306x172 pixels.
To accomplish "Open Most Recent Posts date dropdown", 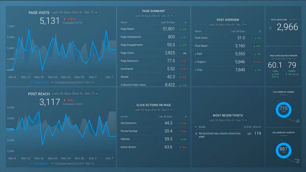I will point(228,120).
